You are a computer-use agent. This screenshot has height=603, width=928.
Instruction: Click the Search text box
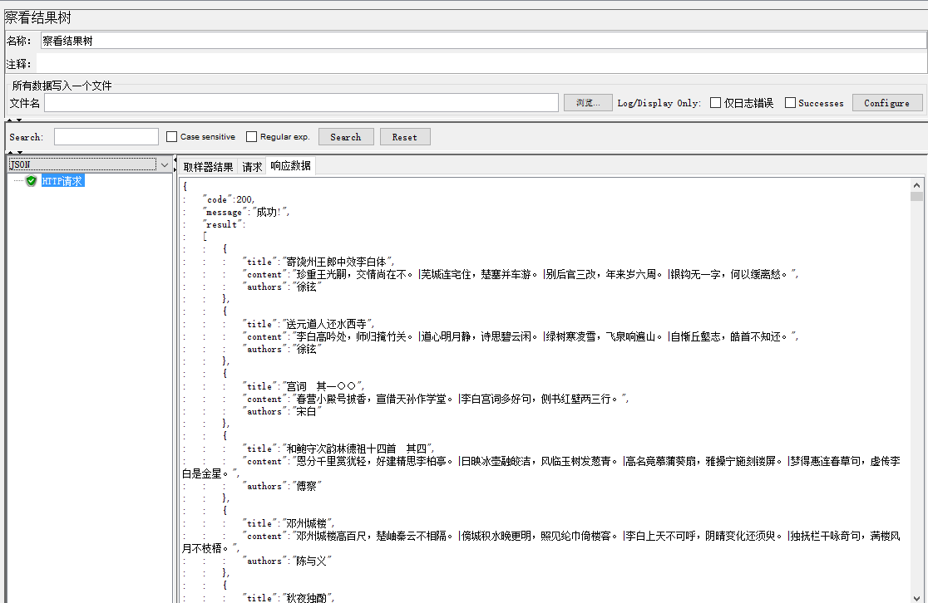click(106, 136)
